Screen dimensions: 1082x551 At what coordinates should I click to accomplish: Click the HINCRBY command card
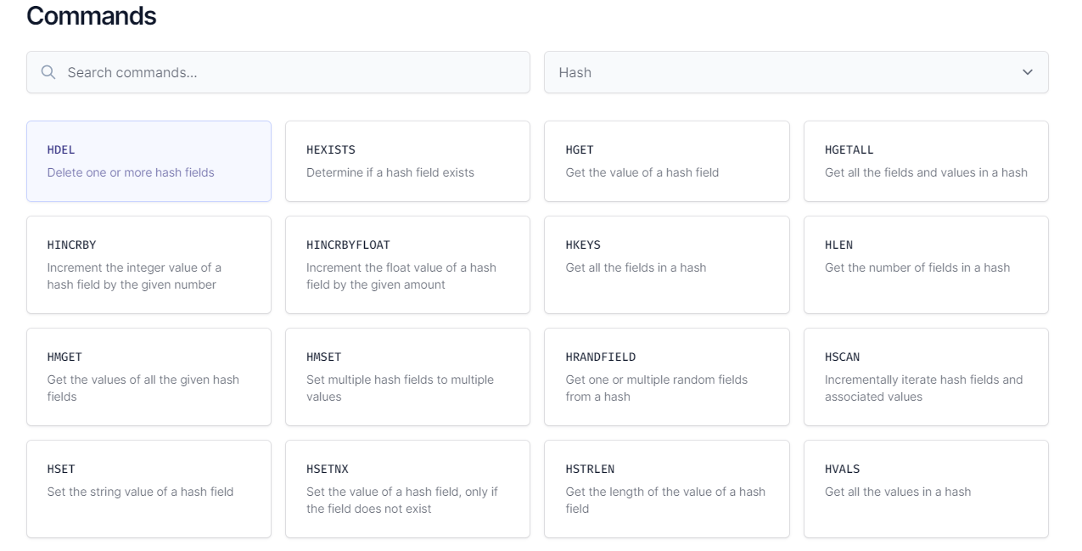[x=149, y=265]
